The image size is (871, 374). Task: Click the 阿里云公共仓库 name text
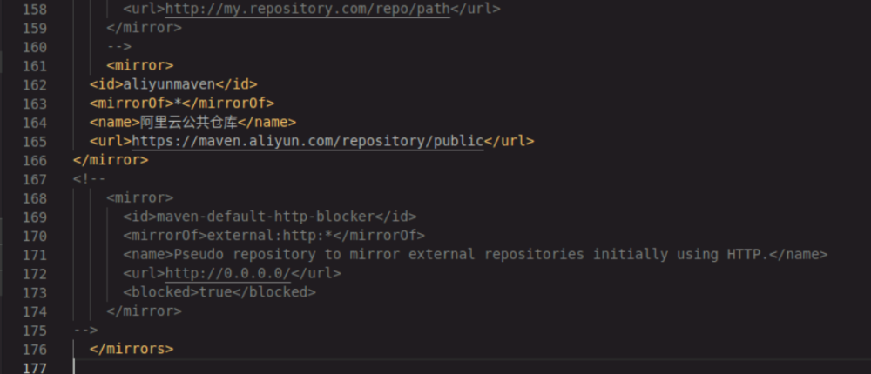(188, 122)
